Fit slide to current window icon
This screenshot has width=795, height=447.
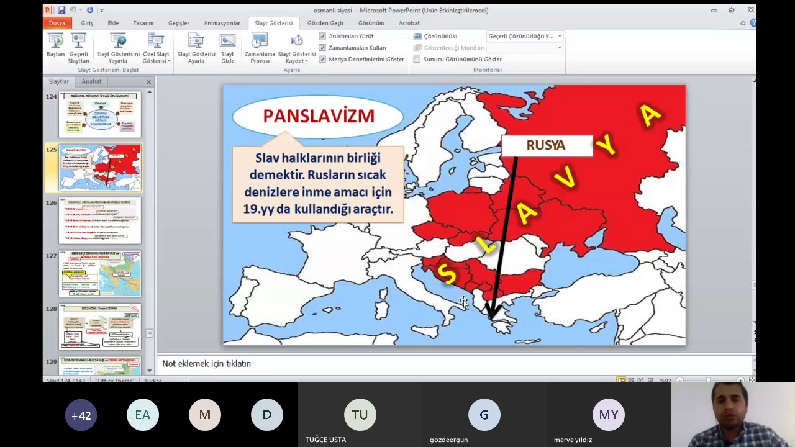752,380
